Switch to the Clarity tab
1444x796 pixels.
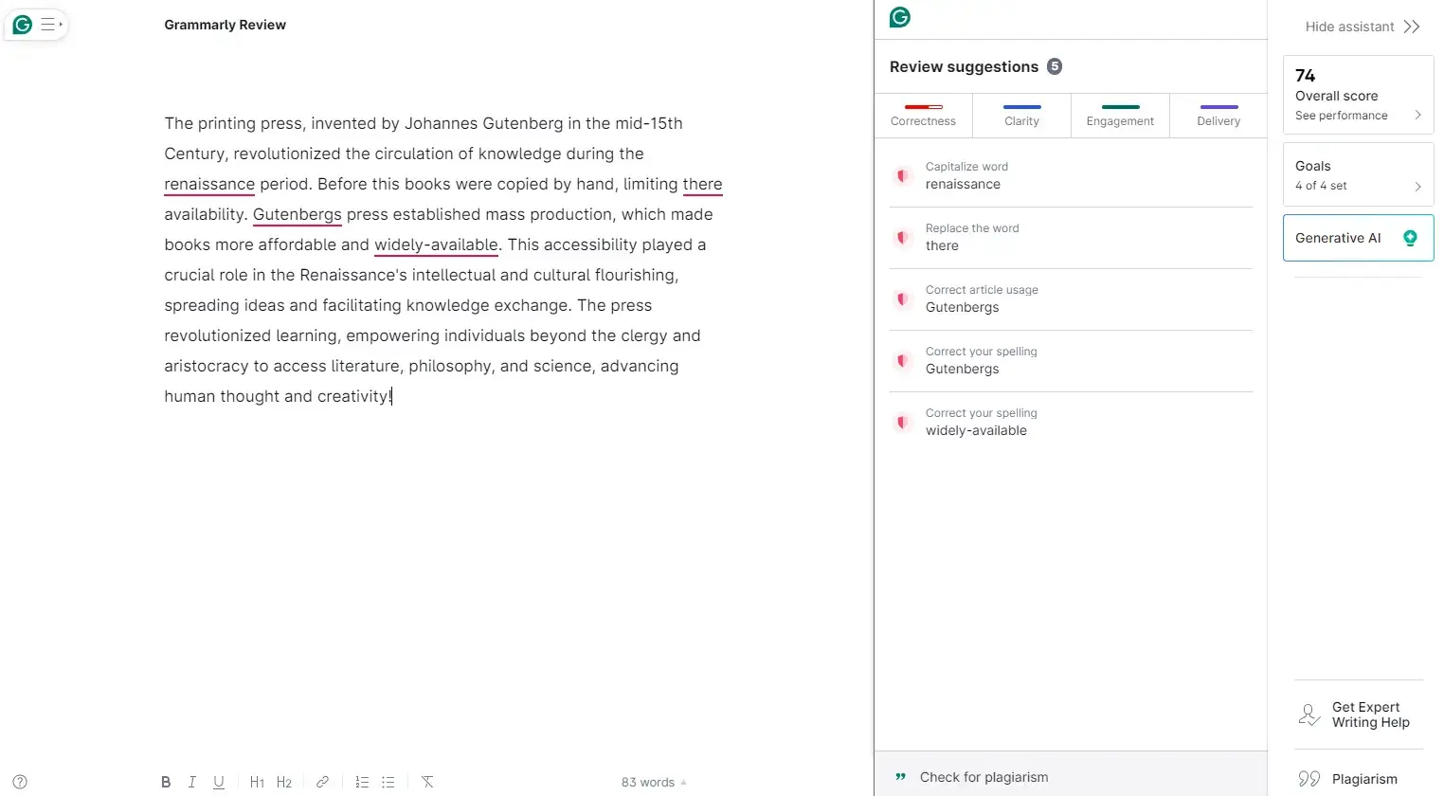[x=1021, y=116]
